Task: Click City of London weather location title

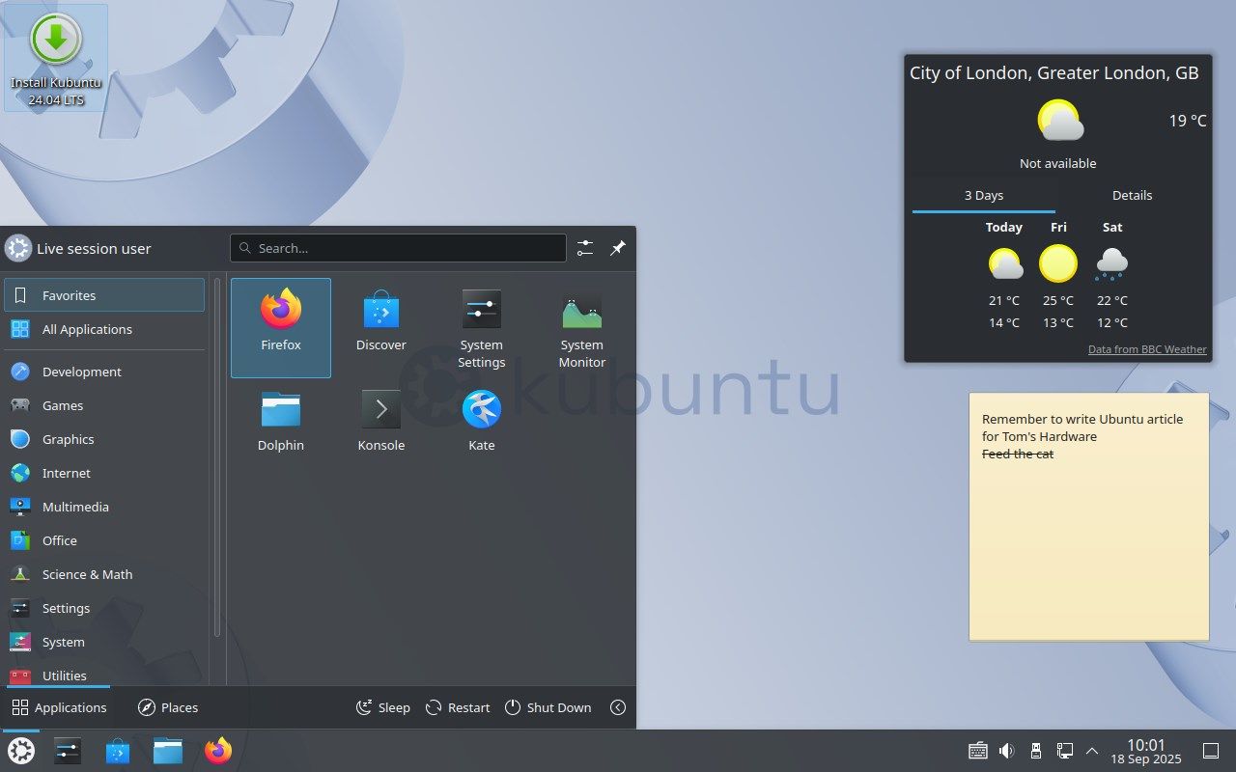Action: pos(1054,73)
